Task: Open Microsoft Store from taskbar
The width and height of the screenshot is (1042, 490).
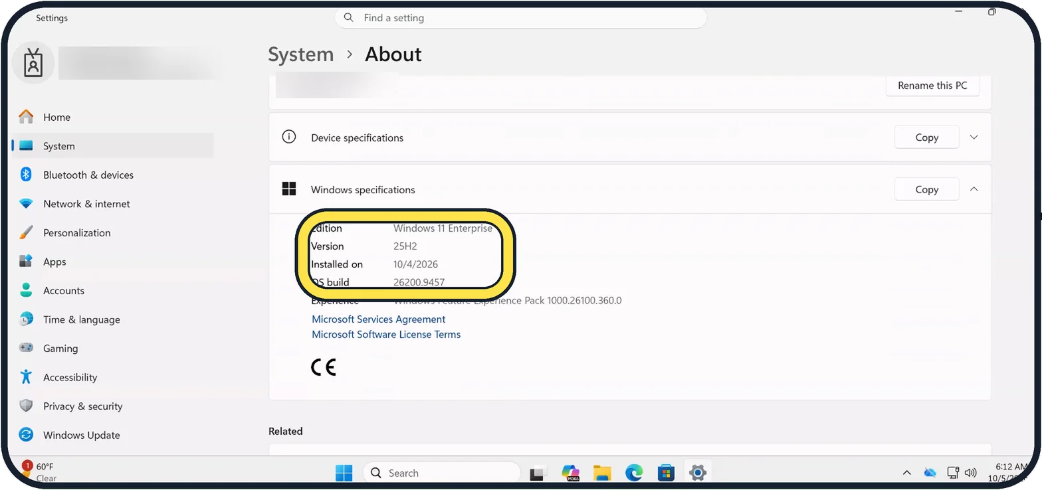Action: tap(666, 473)
